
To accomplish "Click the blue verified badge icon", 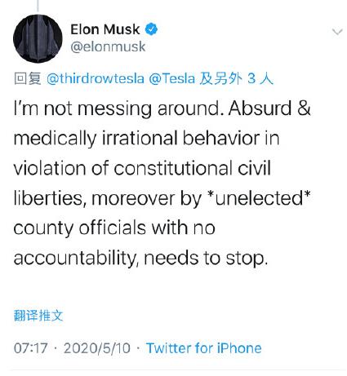I will click(151, 29).
